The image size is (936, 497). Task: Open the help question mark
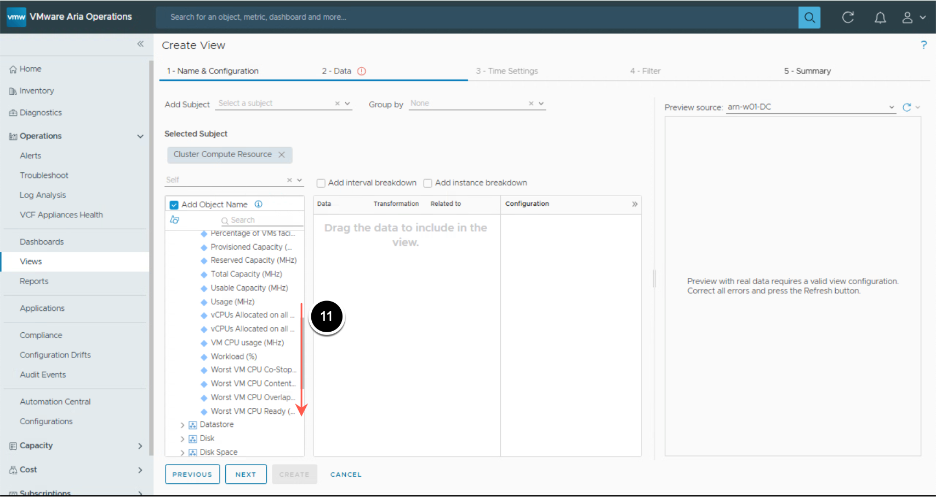[923, 45]
